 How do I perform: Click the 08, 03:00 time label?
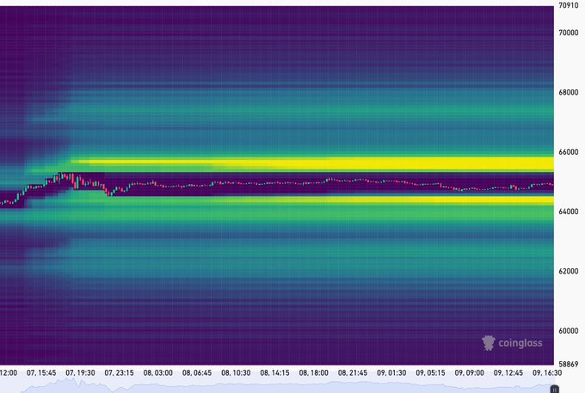click(x=158, y=372)
